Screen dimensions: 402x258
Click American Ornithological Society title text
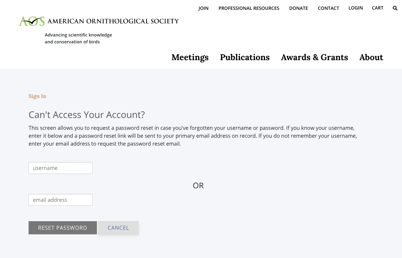tap(113, 21)
